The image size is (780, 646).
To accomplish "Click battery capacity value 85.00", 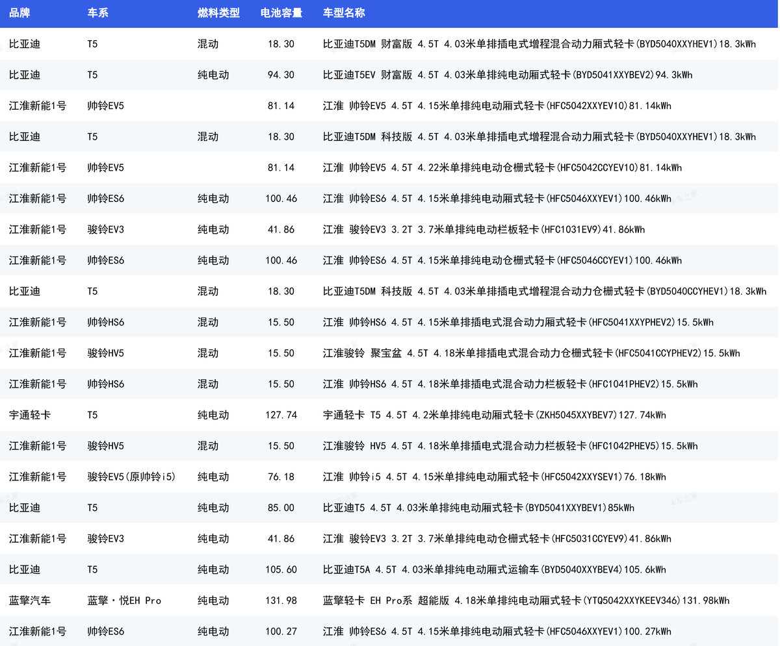I will click(x=281, y=508).
